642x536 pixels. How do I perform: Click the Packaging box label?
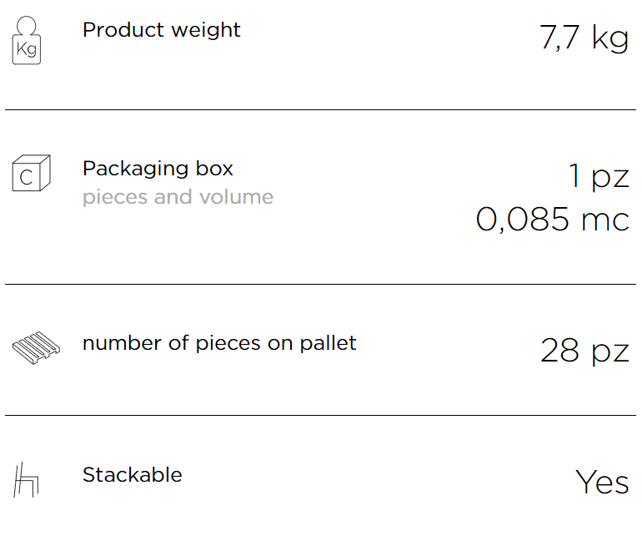pos(158,169)
